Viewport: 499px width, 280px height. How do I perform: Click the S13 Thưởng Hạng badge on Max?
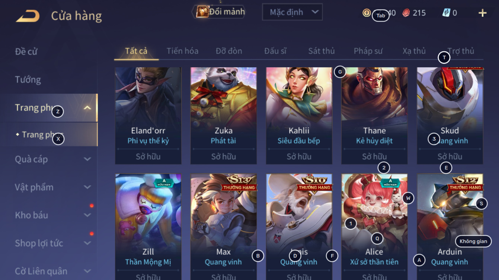(239, 183)
